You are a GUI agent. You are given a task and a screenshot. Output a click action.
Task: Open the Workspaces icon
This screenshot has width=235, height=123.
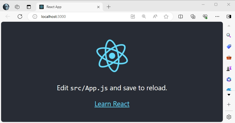17,7
